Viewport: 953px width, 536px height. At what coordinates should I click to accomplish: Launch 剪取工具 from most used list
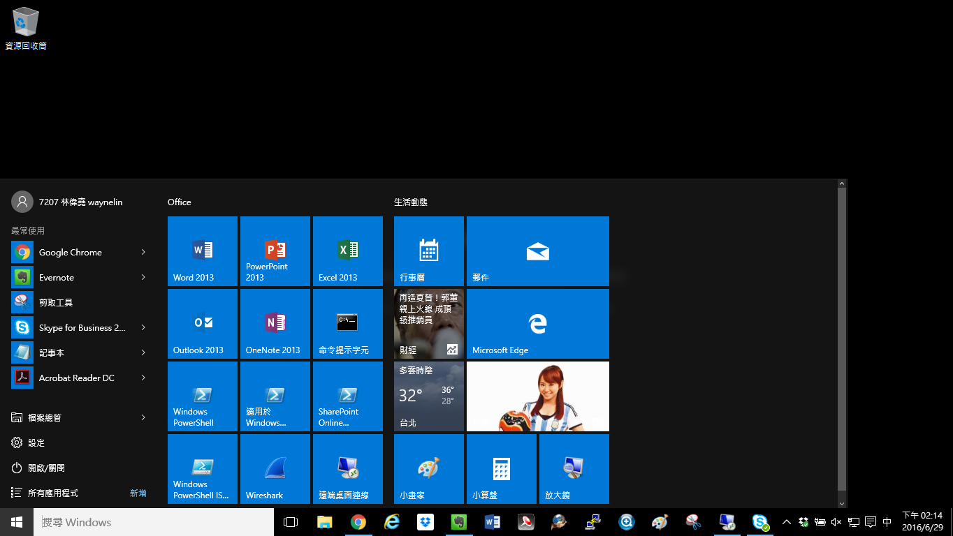pos(81,302)
